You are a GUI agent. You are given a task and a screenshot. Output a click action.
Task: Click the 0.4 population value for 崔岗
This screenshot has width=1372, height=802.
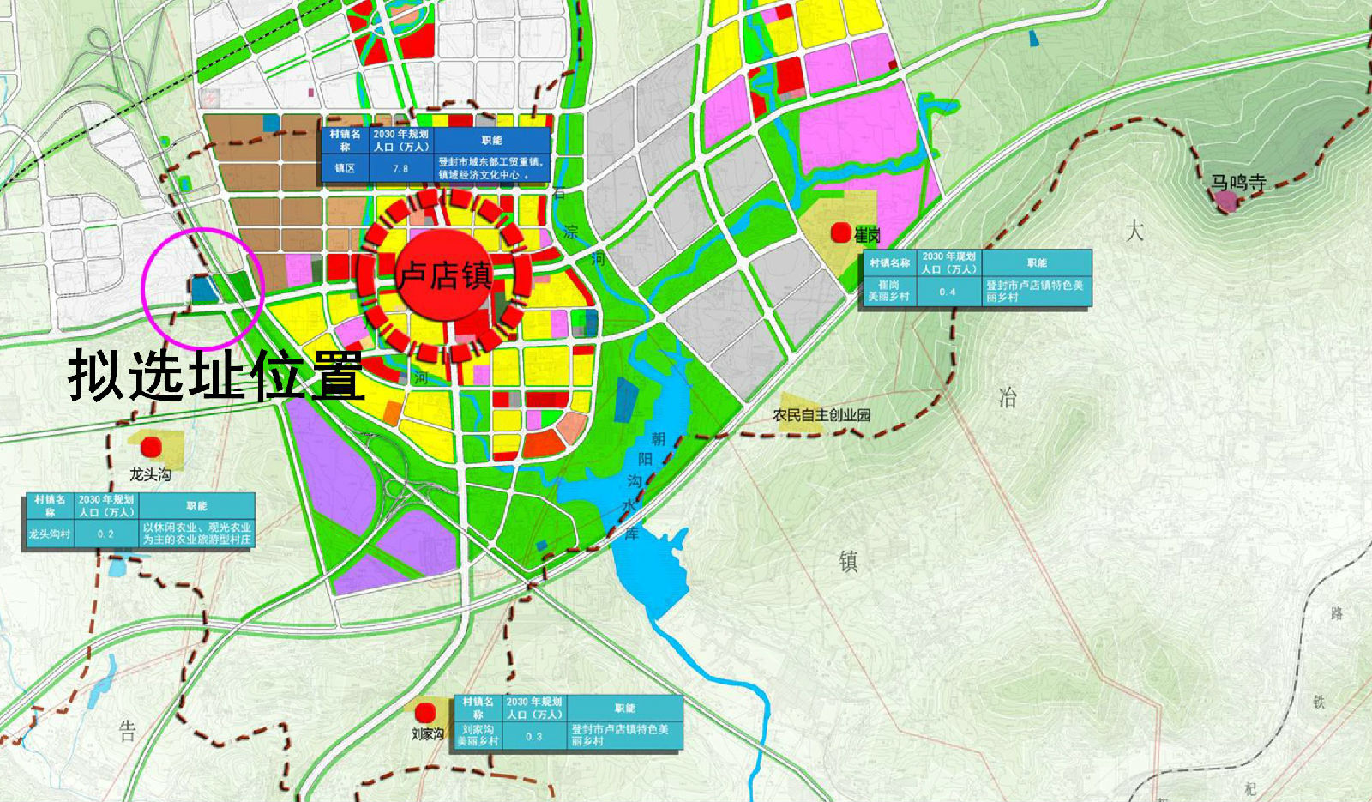[947, 292]
